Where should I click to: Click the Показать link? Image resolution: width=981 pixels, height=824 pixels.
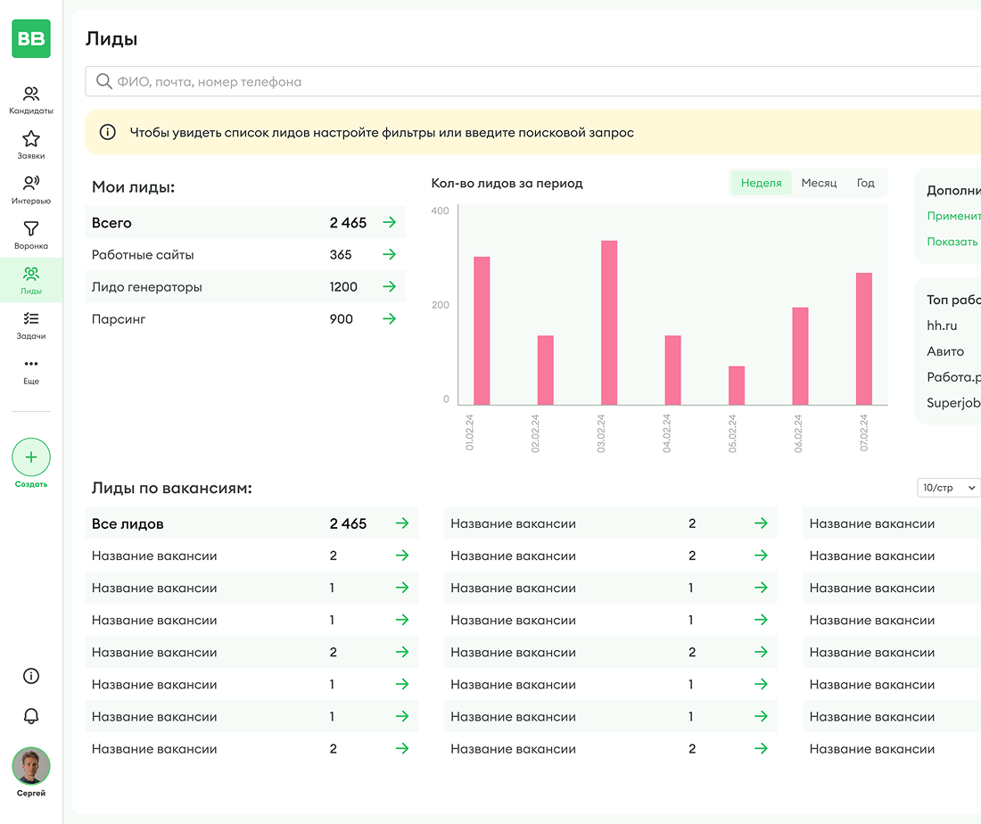pos(952,242)
